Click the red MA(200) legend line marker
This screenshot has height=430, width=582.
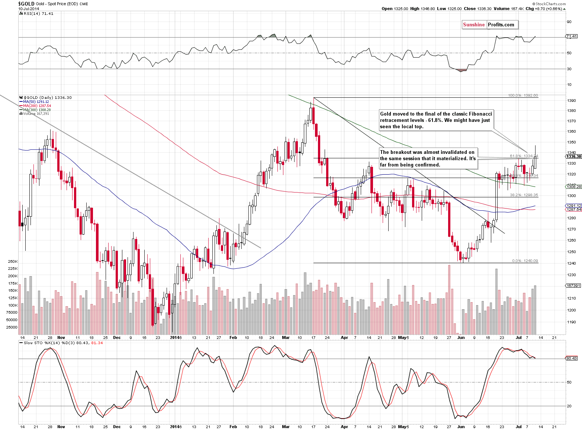(21, 106)
